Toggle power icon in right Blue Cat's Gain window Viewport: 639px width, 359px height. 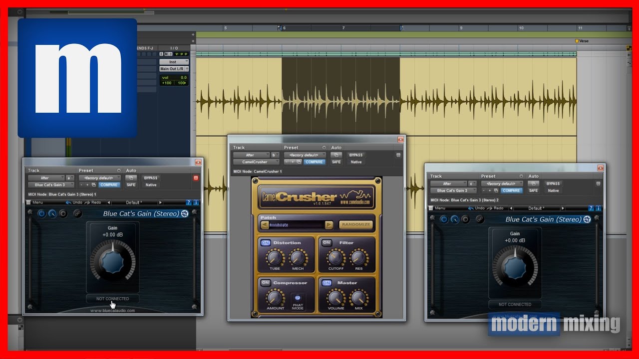click(444, 219)
